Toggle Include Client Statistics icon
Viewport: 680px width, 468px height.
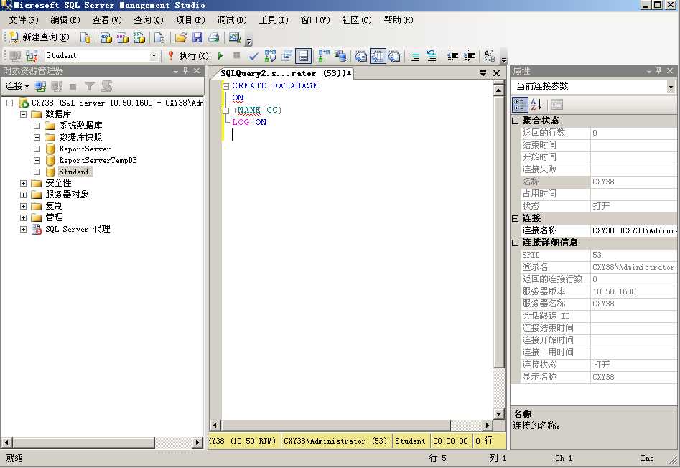pos(340,55)
